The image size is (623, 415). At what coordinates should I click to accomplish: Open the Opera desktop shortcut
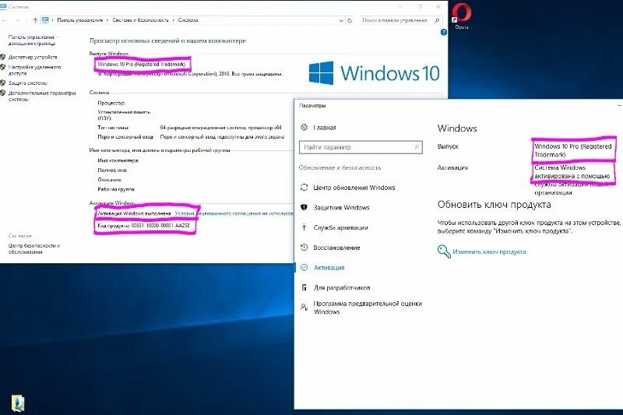tap(461, 16)
